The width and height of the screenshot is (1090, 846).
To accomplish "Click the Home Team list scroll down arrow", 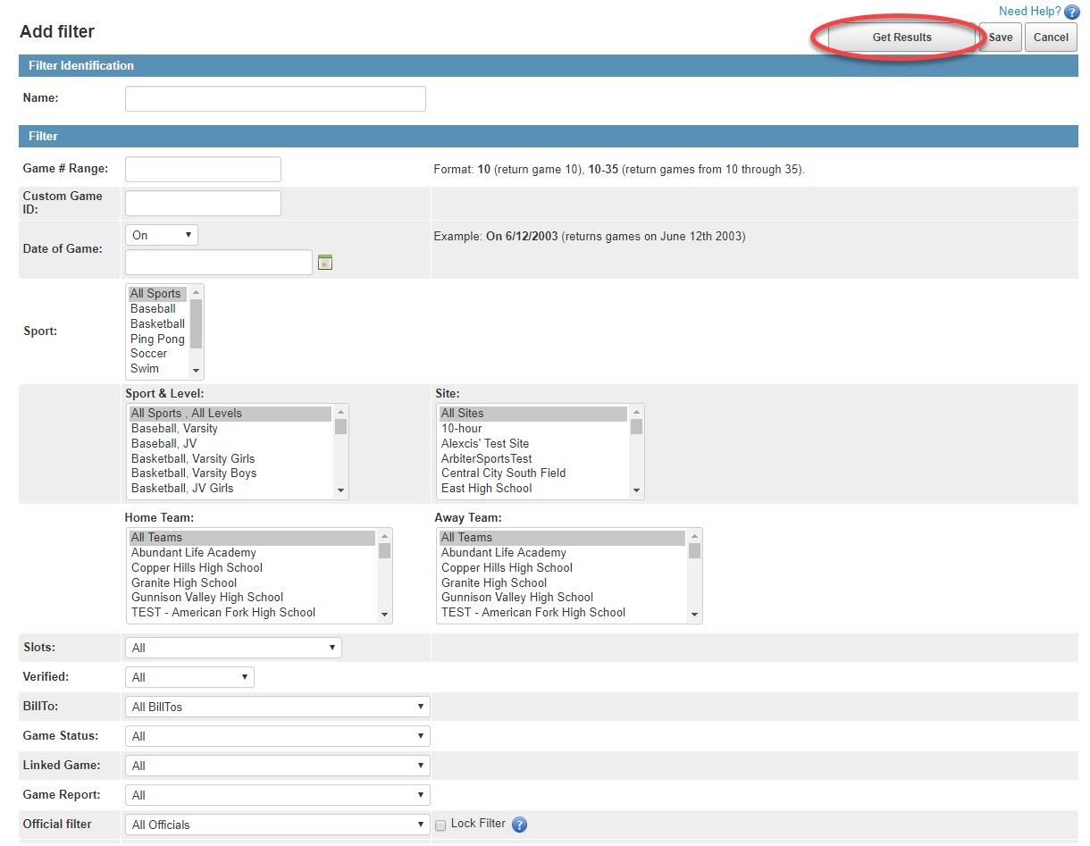I will coord(384,614).
